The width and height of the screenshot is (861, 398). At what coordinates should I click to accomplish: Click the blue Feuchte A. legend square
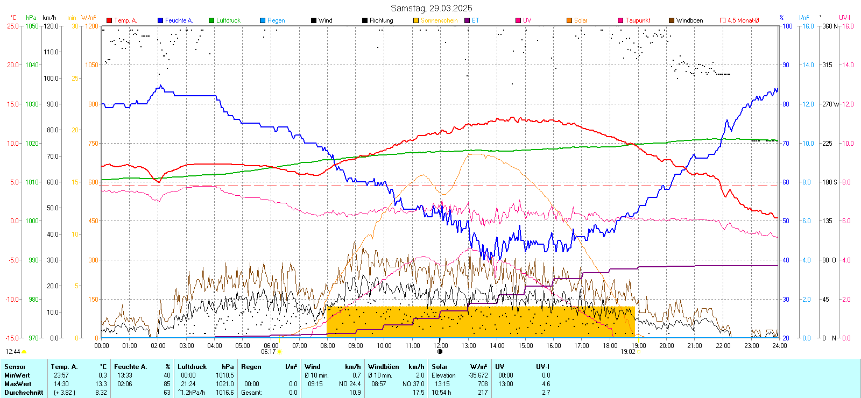tap(160, 20)
